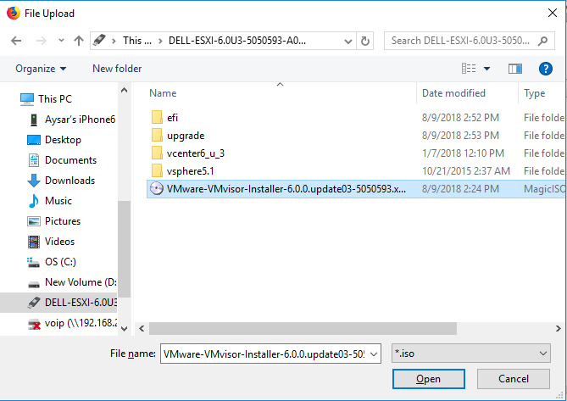Click the search magnifier icon
This screenshot has height=401, width=567.
click(x=542, y=41)
